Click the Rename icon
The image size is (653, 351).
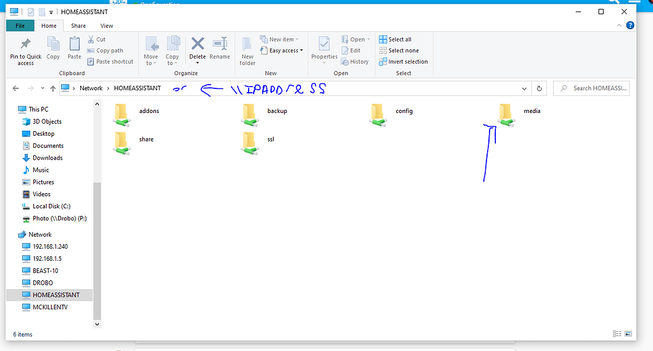[x=220, y=44]
